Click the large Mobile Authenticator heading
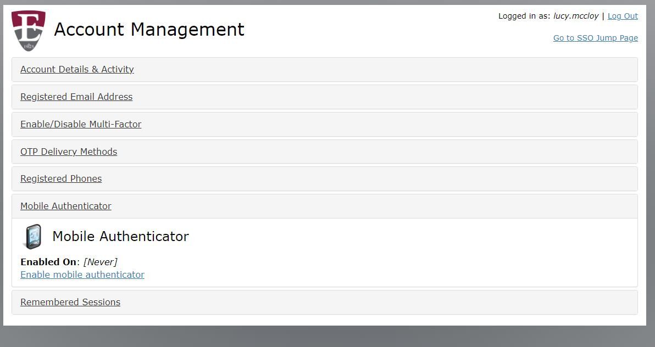 click(x=121, y=236)
